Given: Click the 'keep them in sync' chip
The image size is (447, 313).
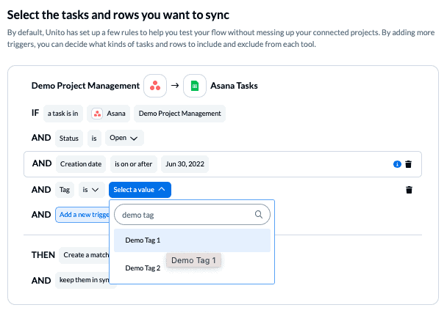Looking at the screenshot, I should pos(82,280).
